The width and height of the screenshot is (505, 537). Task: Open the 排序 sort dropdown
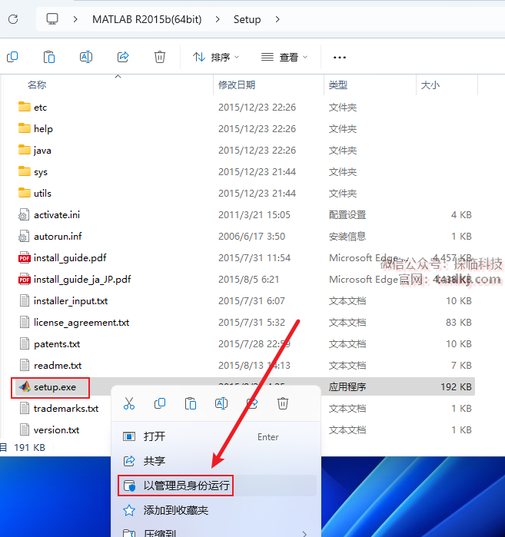[215, 57]
